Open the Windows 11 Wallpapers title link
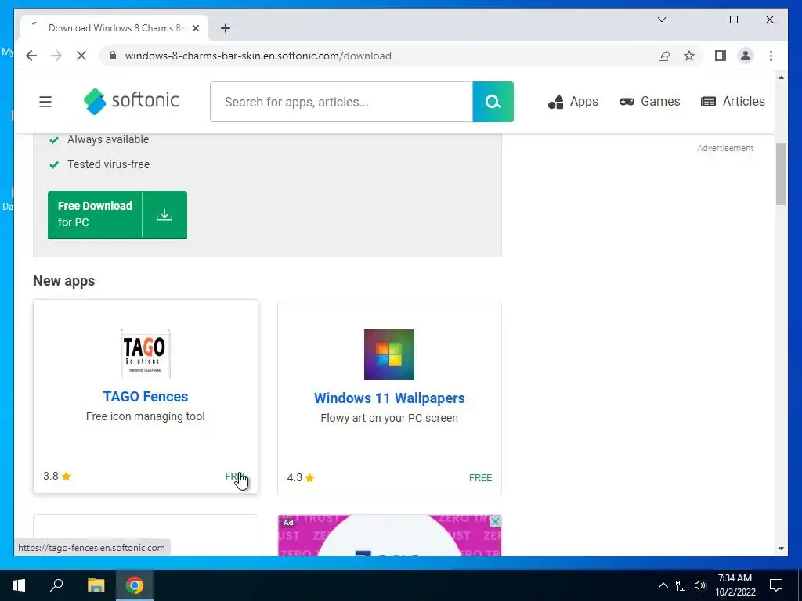This screenshot has height=601, width=802. [389, 398]
